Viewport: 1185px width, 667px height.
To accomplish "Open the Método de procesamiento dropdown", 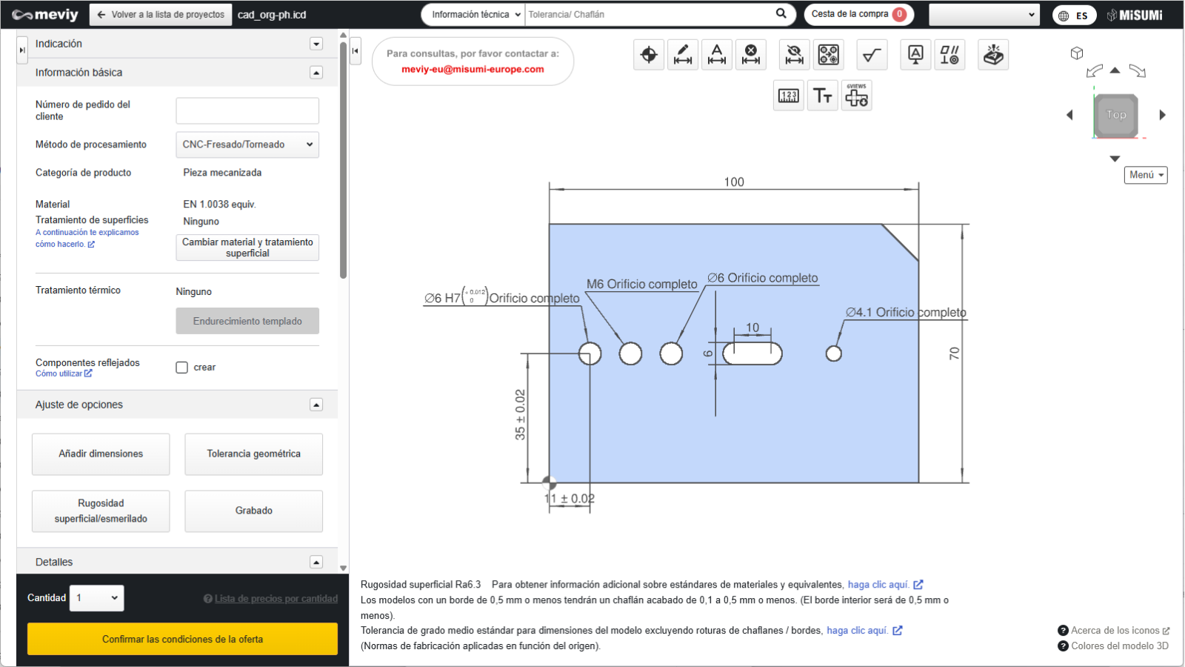I will [247, 145].
